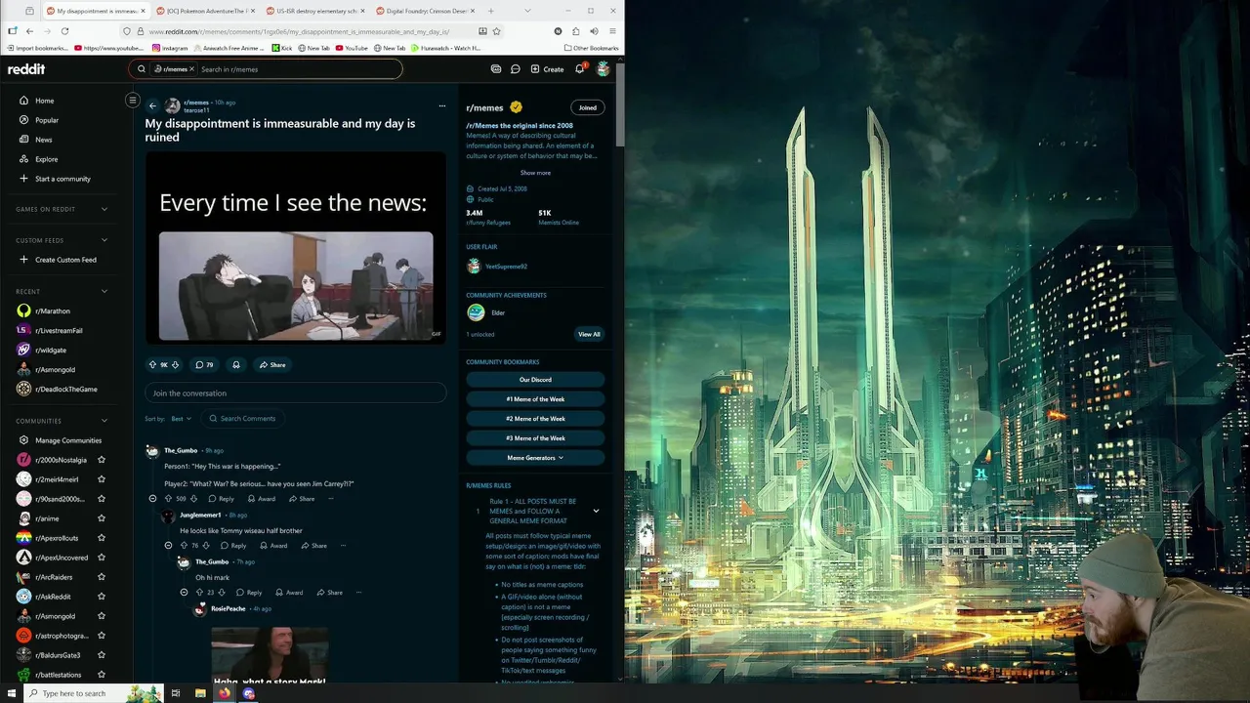Click the Create post button

(x=547, y=69)
